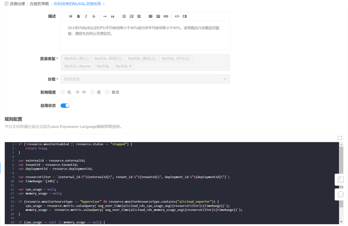Select 低 impact level radio button
The height and width of the screenshot is (226, 348).
tap(63, 92)
